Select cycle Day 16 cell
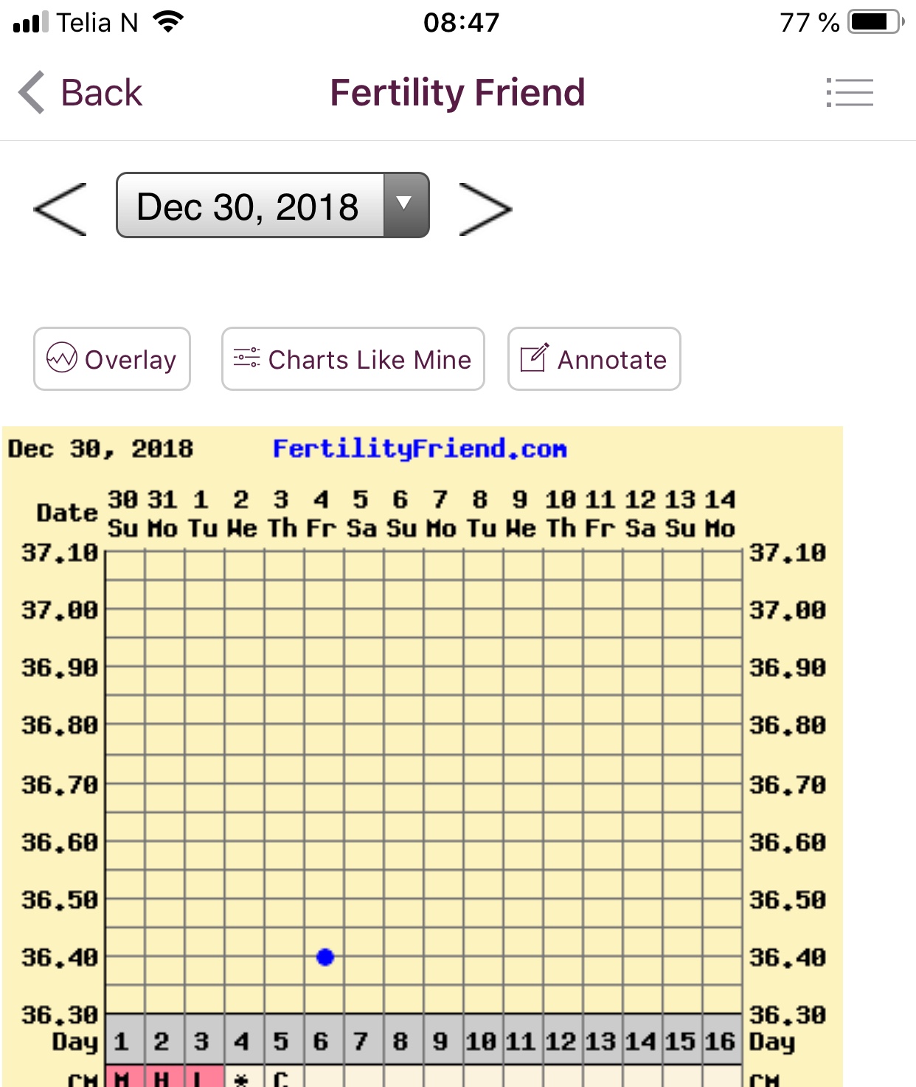 click(x=720, y=1041)
